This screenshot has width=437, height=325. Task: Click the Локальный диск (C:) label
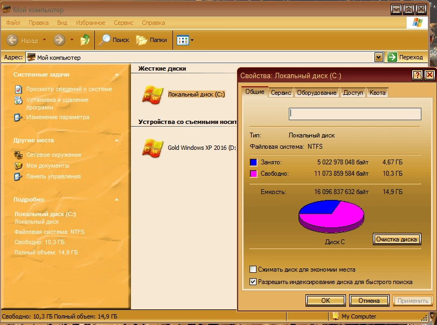tap(196, 94)
